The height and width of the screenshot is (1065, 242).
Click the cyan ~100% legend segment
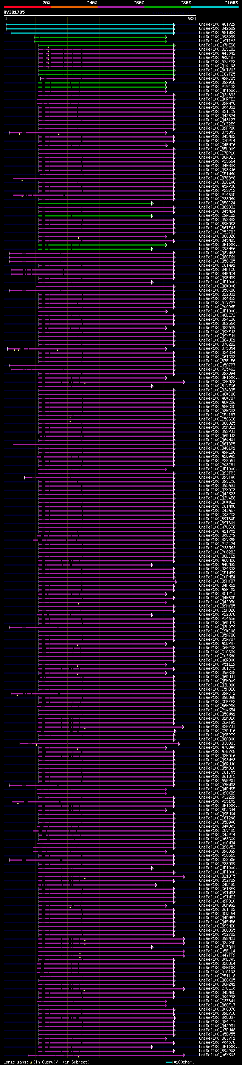tap(214, 7)
